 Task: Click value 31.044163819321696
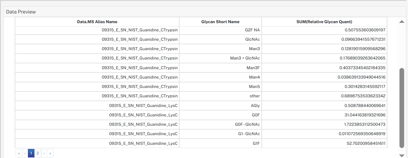[365, 115]
